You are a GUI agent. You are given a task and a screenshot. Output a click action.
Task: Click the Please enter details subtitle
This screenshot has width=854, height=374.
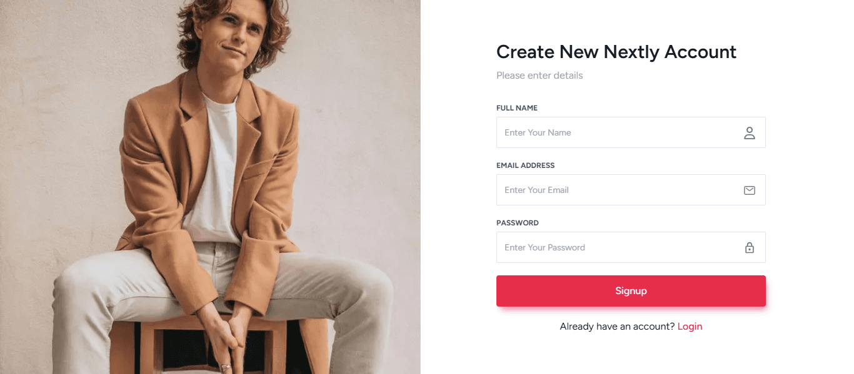point(539,75)
